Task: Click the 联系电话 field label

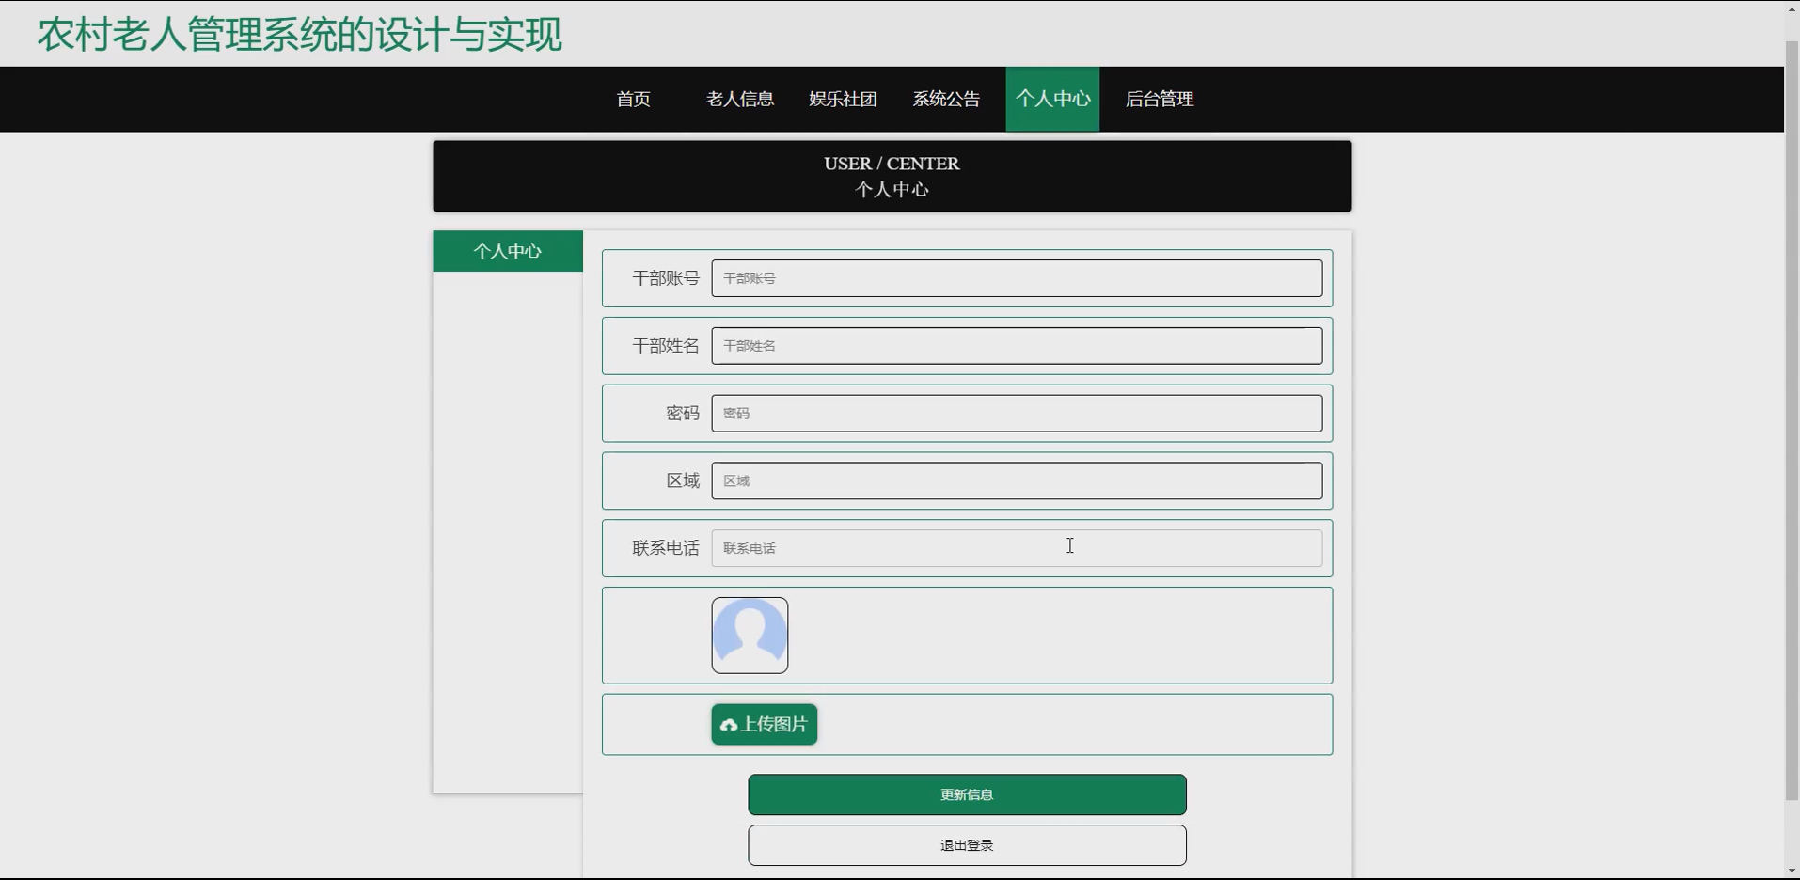Action: tap(666, 548)
